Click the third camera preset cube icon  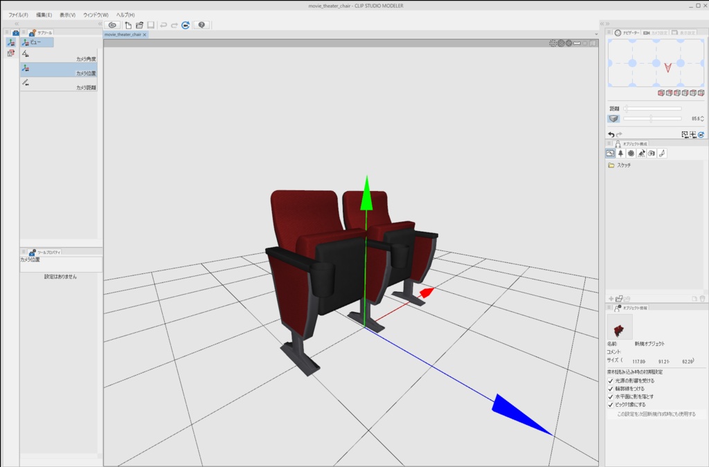point(677,93)
